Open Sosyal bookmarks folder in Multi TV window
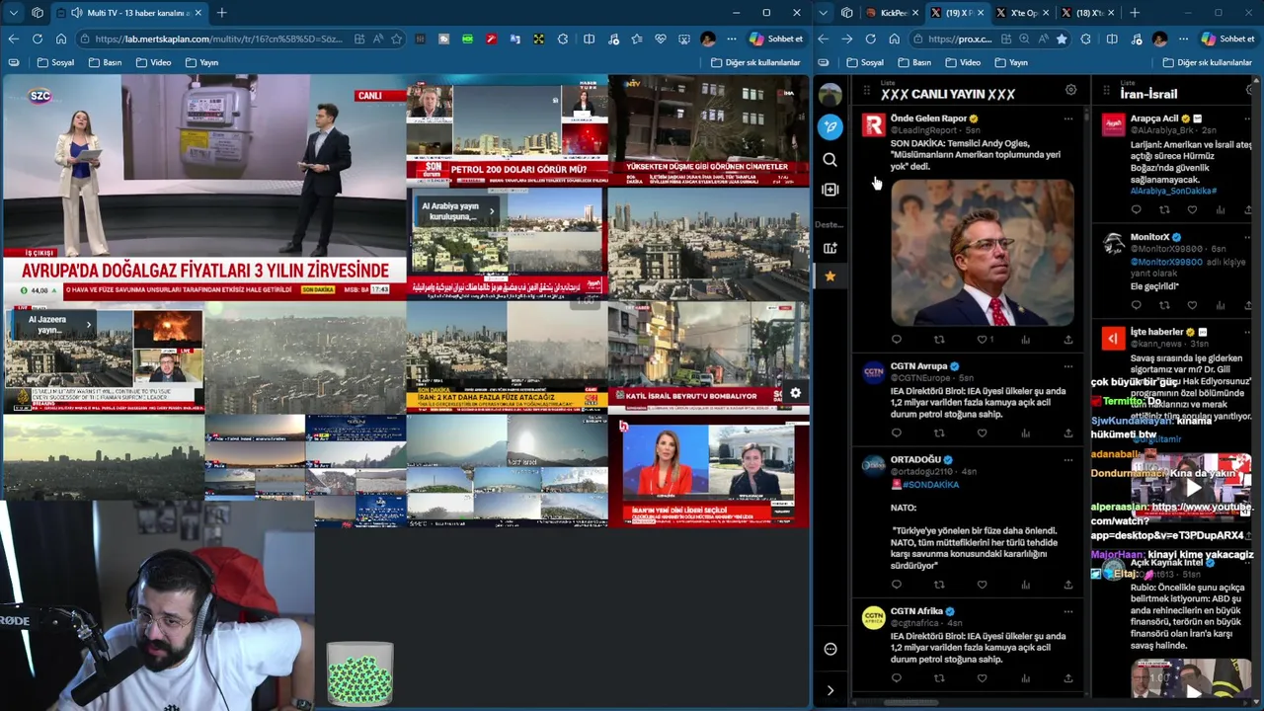Screen dimensions: 1264x711 [55, 62]
